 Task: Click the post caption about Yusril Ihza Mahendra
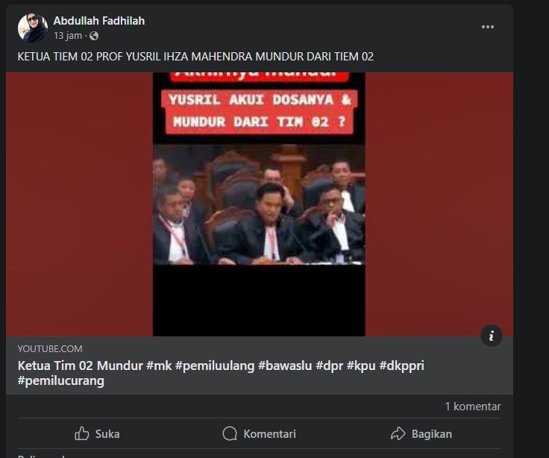click(195, 57)
